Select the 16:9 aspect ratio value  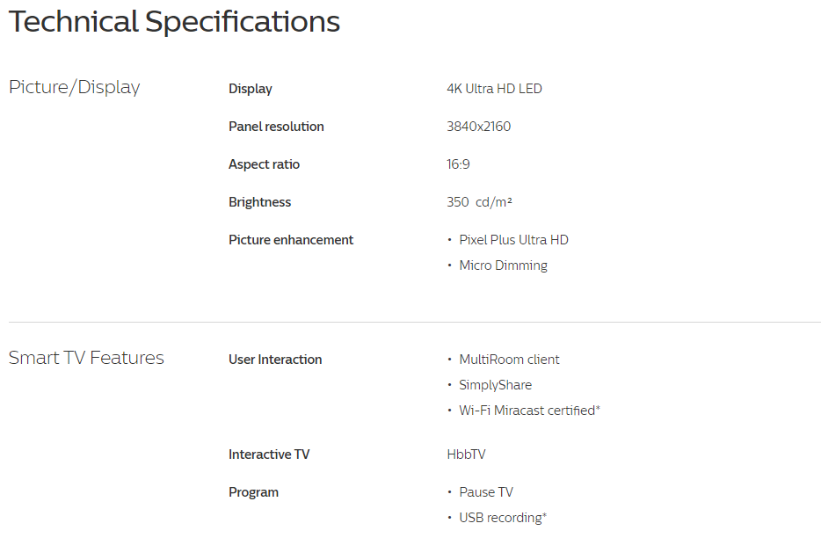[x=458, y=164]
